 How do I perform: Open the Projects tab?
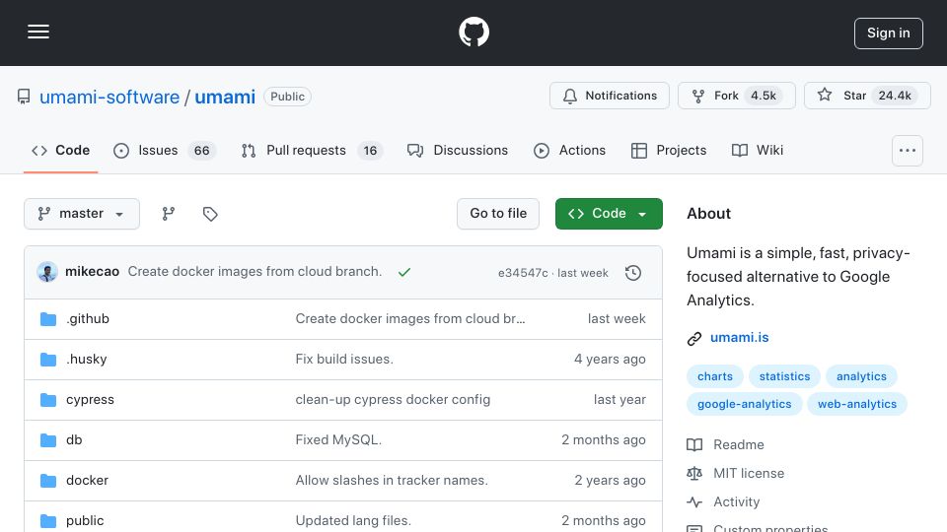click(669, 150)
